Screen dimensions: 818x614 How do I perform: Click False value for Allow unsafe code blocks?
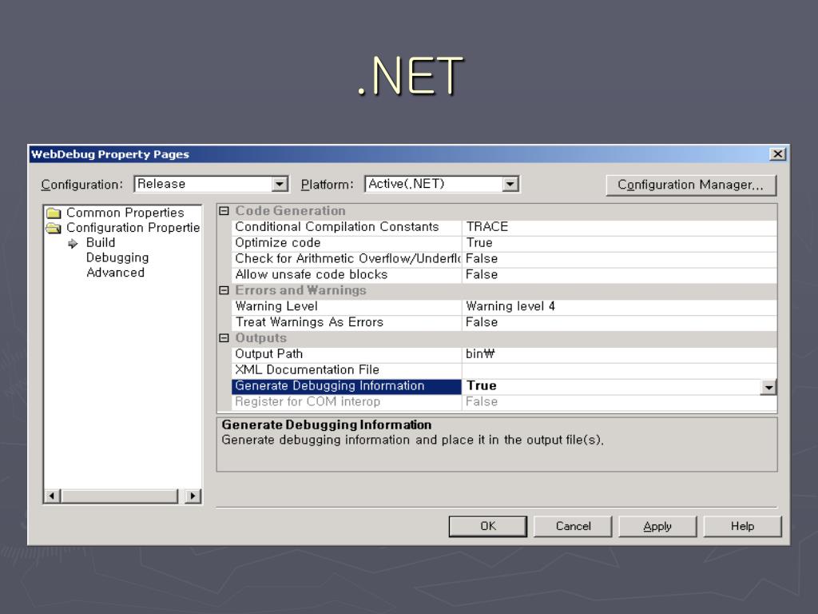click(619, 275)
